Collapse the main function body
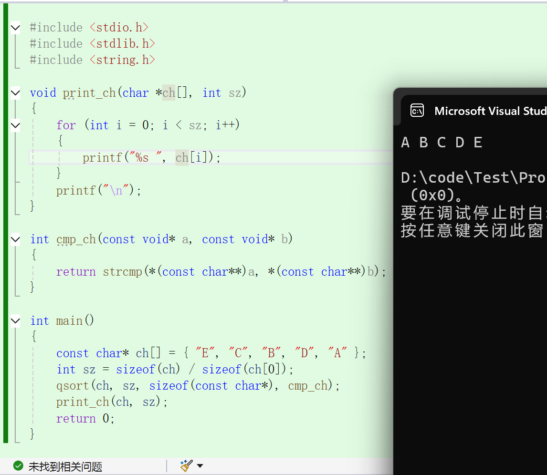Screen dimensions: 547x475 click(x=15, y=320)
